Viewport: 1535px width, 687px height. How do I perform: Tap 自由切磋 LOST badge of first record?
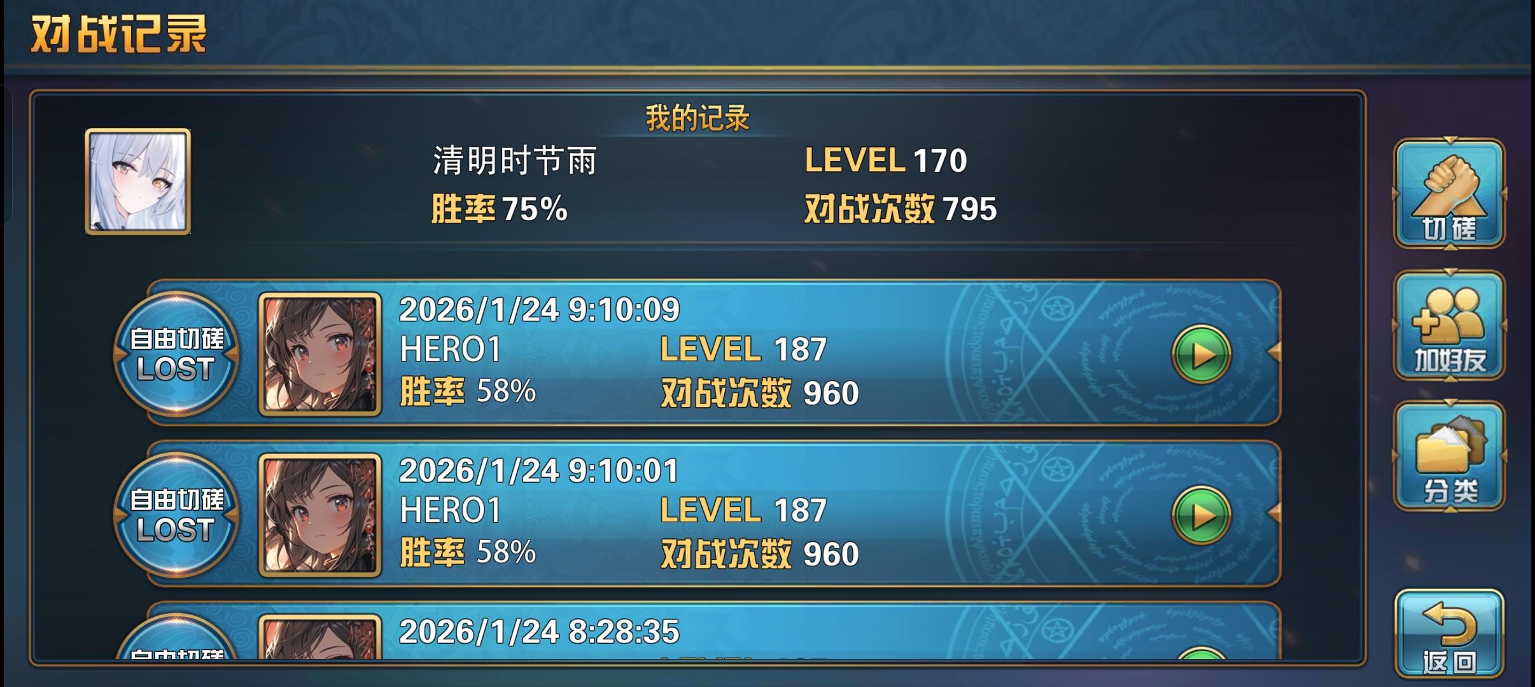coord(176,354)
